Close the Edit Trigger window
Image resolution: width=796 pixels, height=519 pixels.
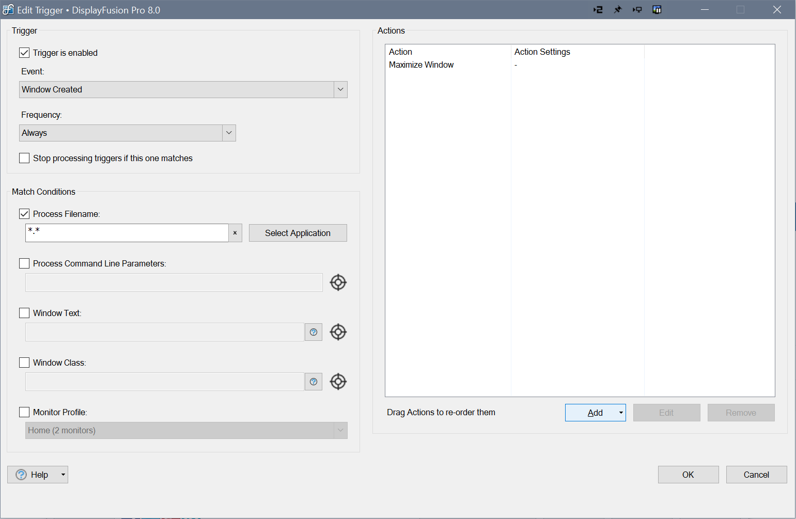point(777,10)
